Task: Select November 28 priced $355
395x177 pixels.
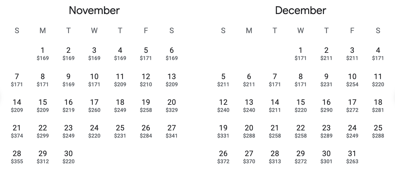Action: tap(17, 157)
